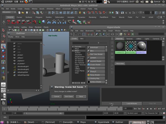166x124 pixels.
Task: Play the animation forwards
Action: [x=151, y=109]
